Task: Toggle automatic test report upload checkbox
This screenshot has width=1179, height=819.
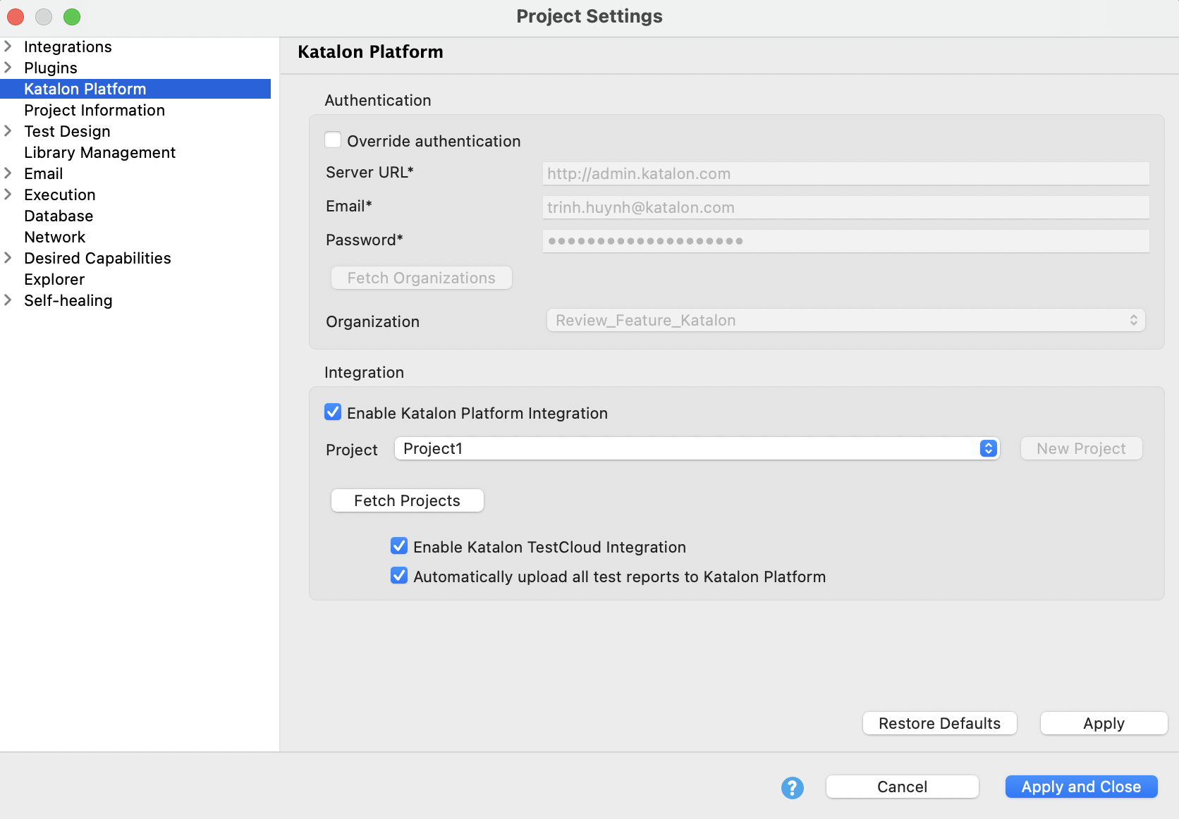Action: (399, 575)
